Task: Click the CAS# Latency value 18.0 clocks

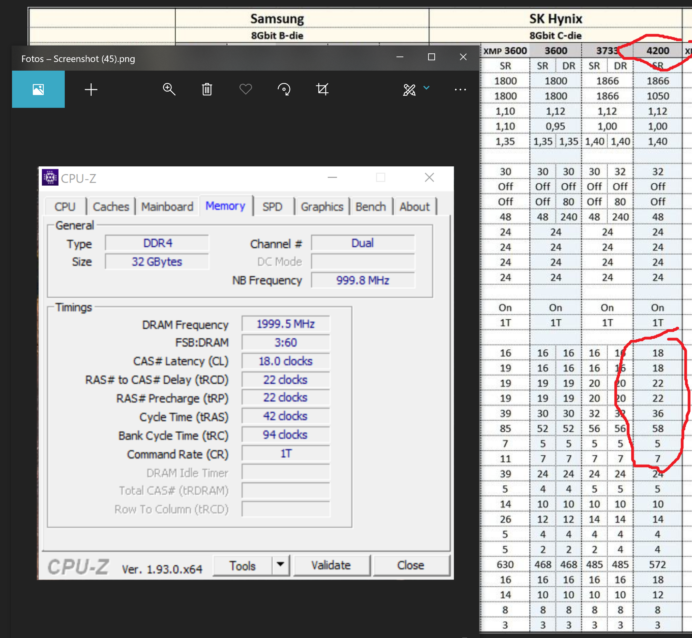Action: click(286, 361)
